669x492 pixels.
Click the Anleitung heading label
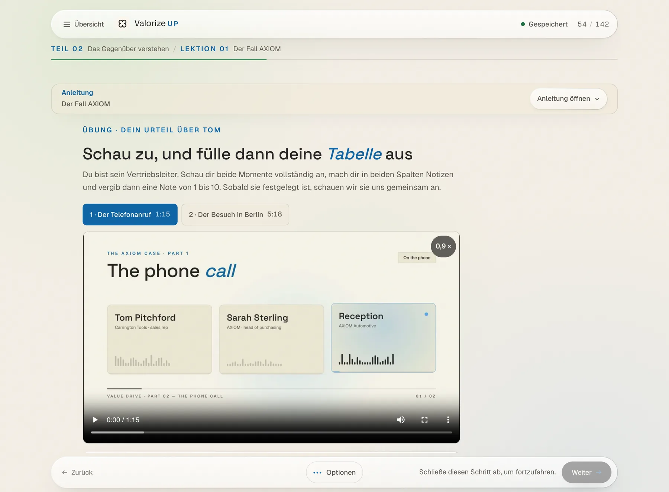77,93
